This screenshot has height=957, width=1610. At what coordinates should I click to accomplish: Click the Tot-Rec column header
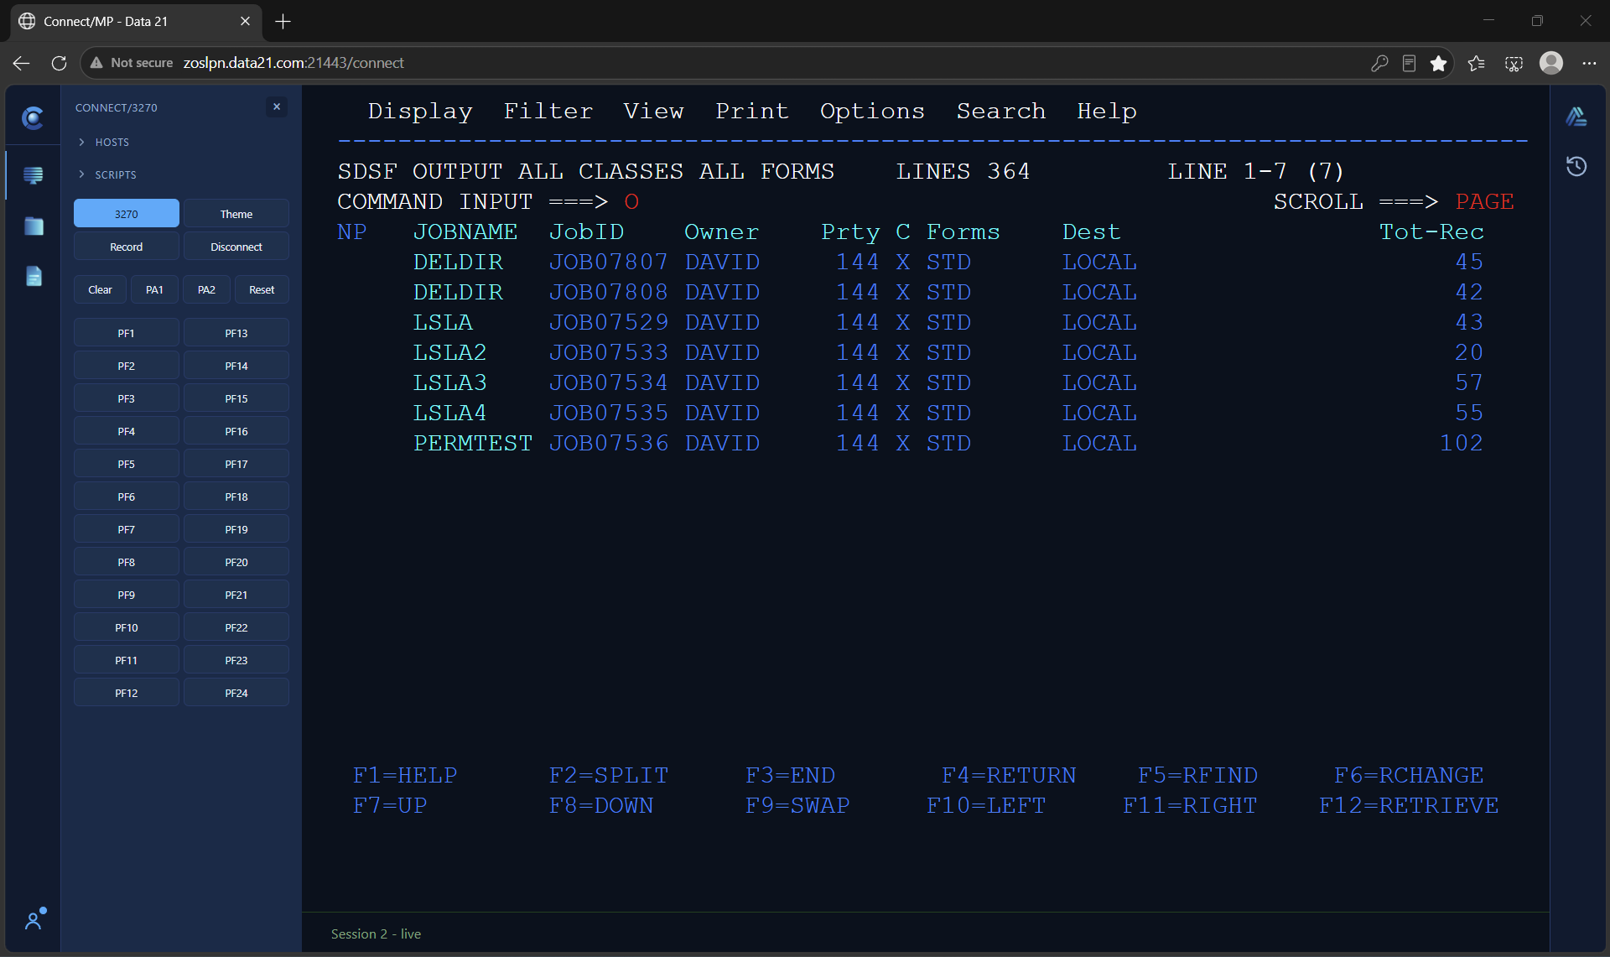(x=1431, y=232)
